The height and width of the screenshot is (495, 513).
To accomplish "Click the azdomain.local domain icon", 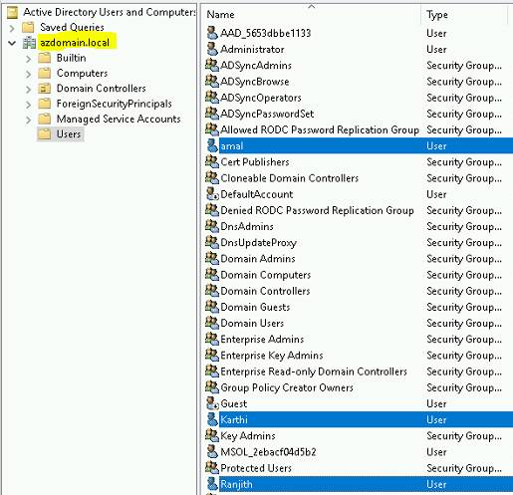I will point(29,43).
